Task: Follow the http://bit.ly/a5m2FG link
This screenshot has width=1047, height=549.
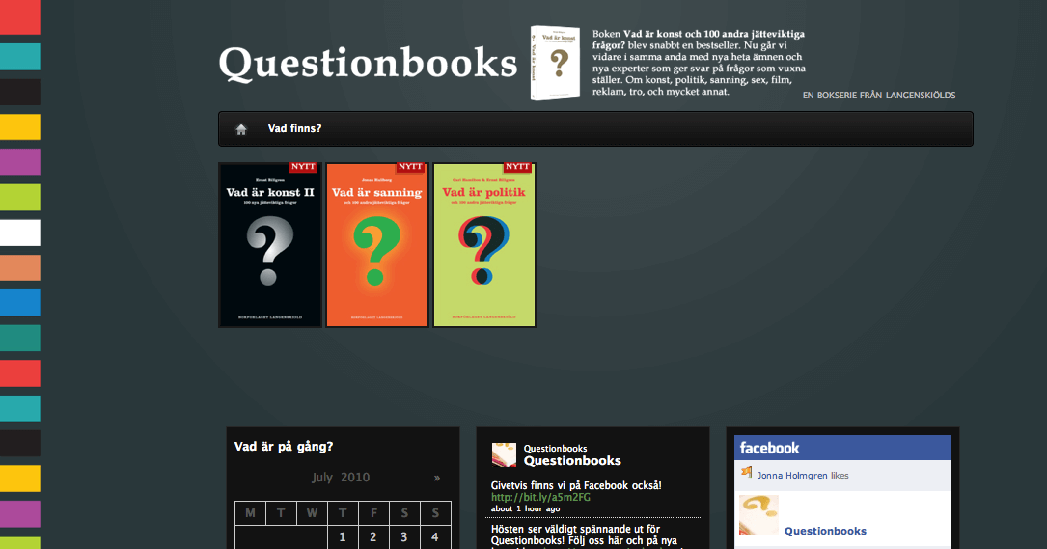Action: coord(540,498)
